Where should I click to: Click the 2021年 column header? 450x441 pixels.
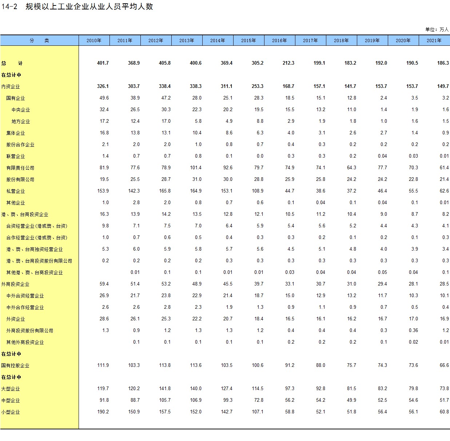pos(434,40)
